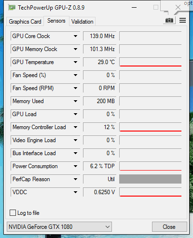
Task: Enable Log to file checkbox
Action: click(x=13, y=213)
